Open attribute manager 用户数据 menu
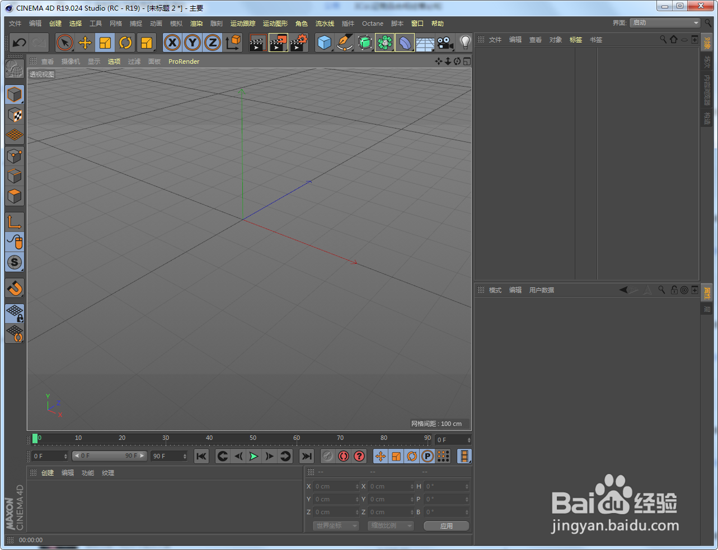This screenshot has width=718, height=550. tap(542, 290)
